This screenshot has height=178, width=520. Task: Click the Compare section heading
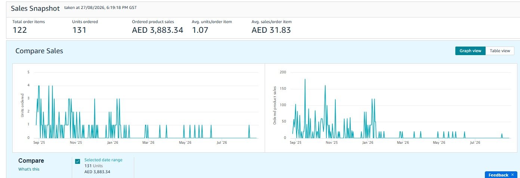(x=31, y=160)
